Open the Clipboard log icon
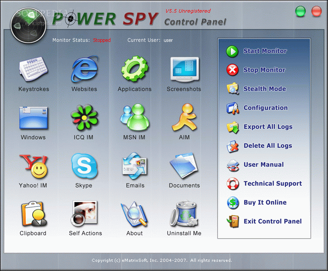This screenshot has width=328, height=271. pos(34,214)
